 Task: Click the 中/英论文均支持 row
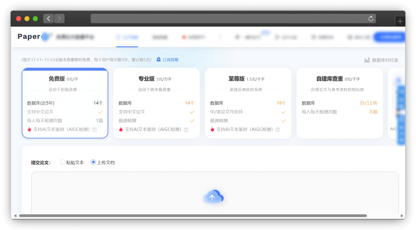(x=248, y=112)
